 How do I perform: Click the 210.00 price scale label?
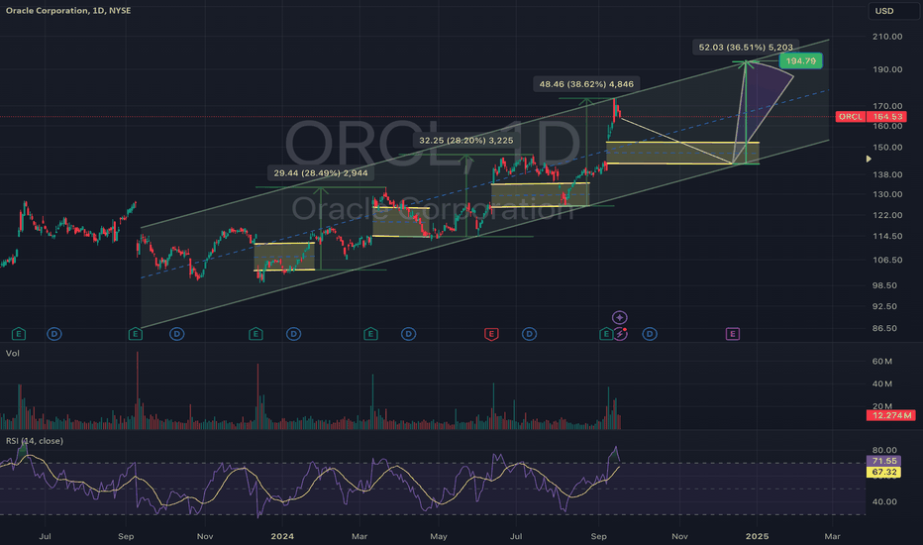point(887,37)
